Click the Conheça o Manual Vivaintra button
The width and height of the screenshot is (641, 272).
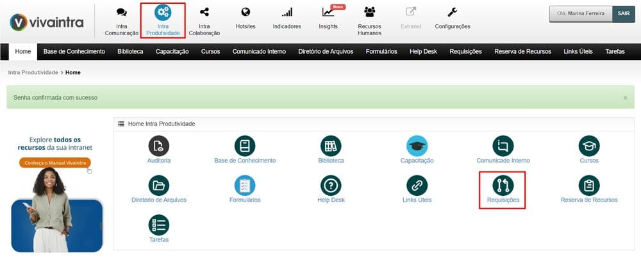[x=54, y=163]
